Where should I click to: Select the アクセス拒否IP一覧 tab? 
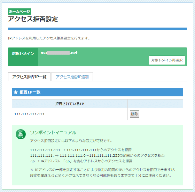point(29,77)
